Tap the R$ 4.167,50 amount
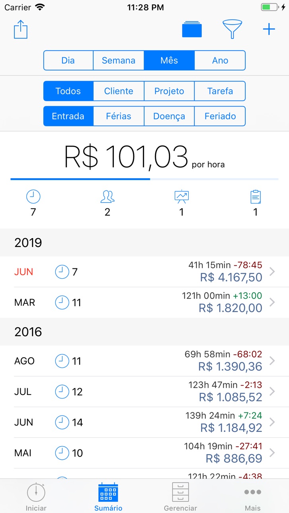 231,277
